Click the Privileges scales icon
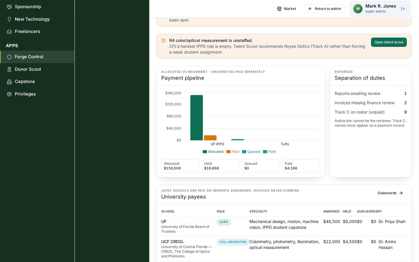 (x=9, y=94)
